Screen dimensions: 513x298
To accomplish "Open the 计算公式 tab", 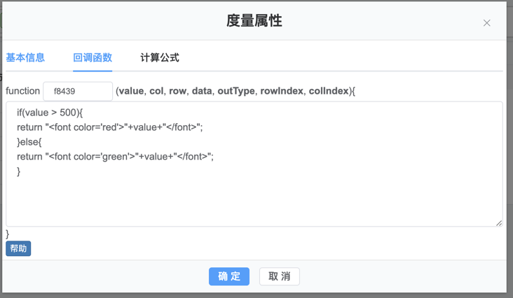I will [x=160, y=58].
